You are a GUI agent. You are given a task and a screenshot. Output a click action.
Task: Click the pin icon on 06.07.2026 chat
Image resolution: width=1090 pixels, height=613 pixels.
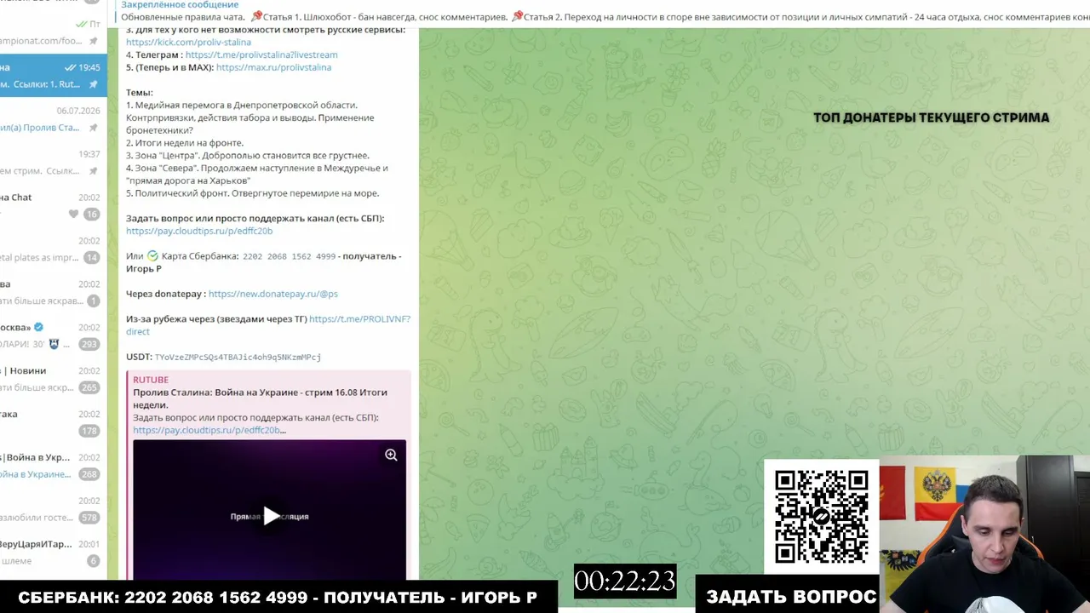pos(93,128)
